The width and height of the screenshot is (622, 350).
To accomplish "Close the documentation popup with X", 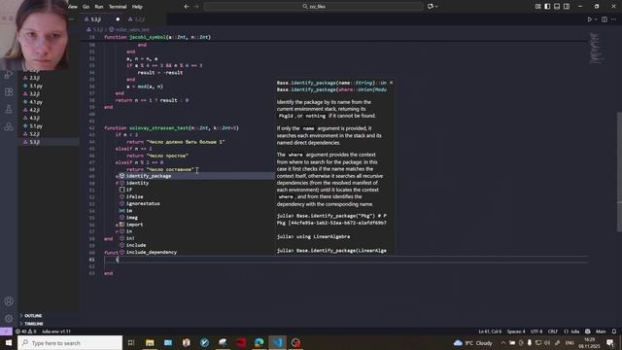I will [391, 83].
